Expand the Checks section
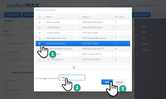The width and height of the screenshot is (166, 99). coord(6,81)
